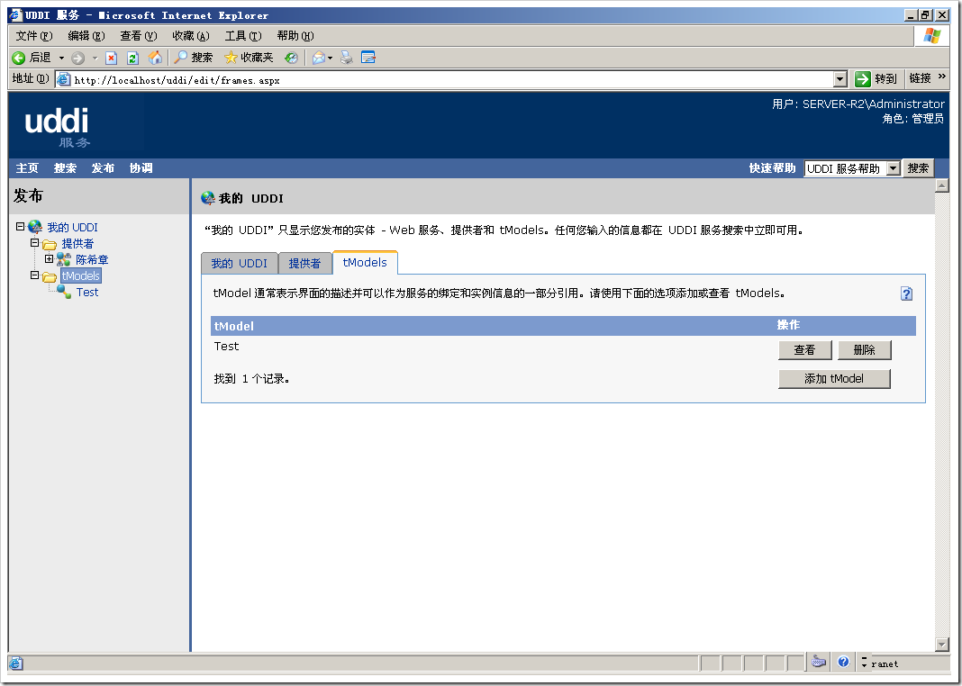Select the Test tModel in tree
The height and width of the screenshot is (686, 962).
(87, 293)
